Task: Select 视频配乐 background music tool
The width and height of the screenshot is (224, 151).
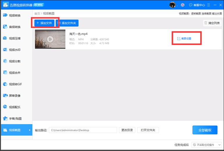Action: coord(15,107)
